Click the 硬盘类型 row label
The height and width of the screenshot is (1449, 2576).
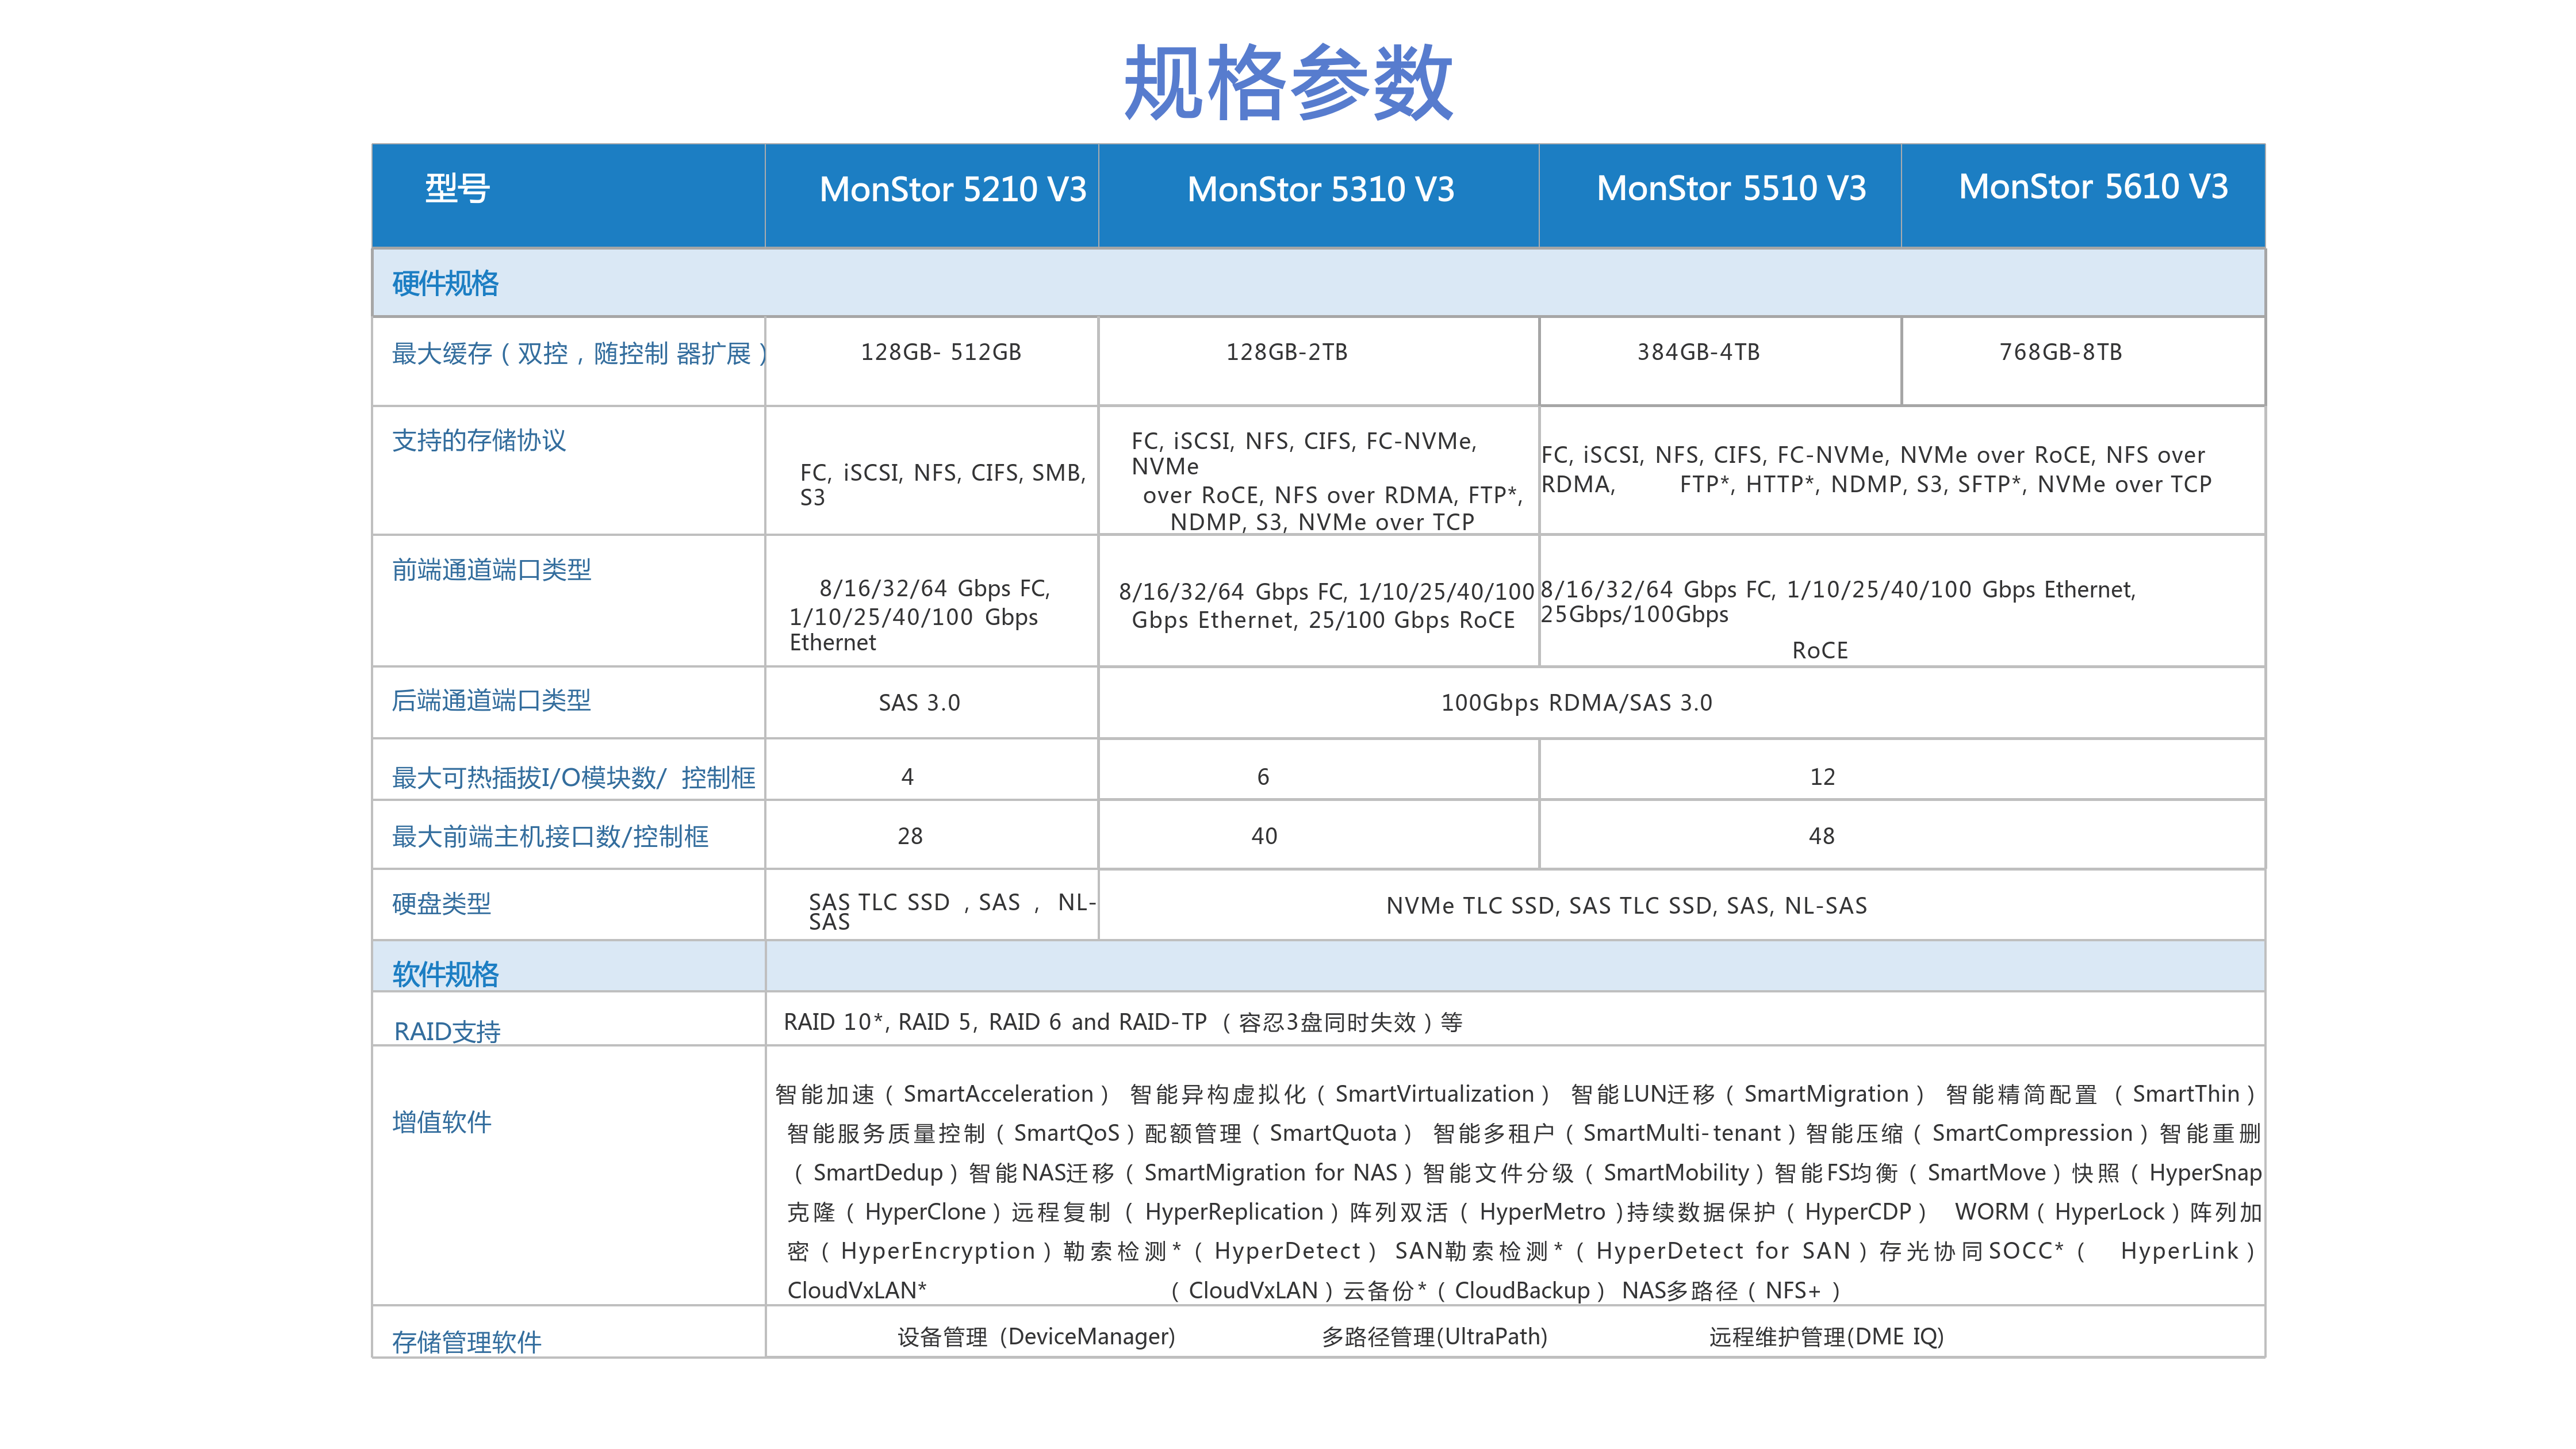click(x=441, y=904)
